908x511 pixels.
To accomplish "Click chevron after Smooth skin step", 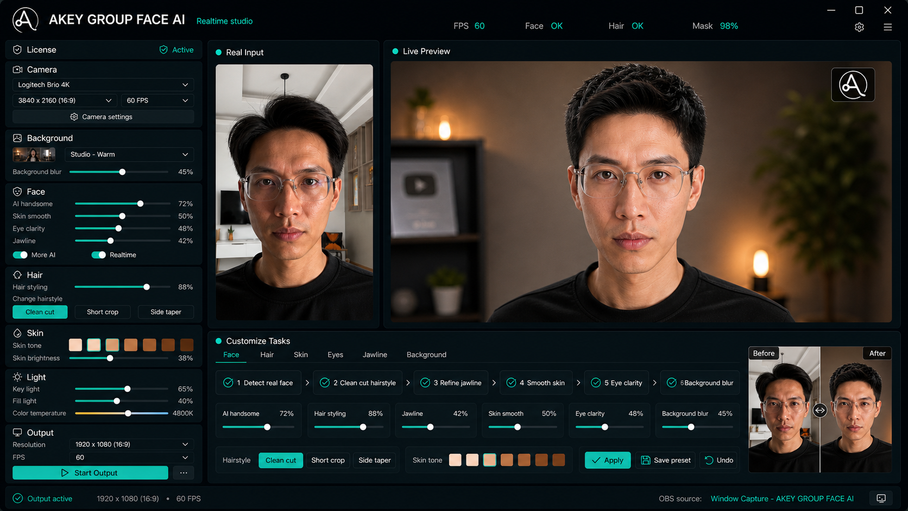I will (x=578, y=383).
